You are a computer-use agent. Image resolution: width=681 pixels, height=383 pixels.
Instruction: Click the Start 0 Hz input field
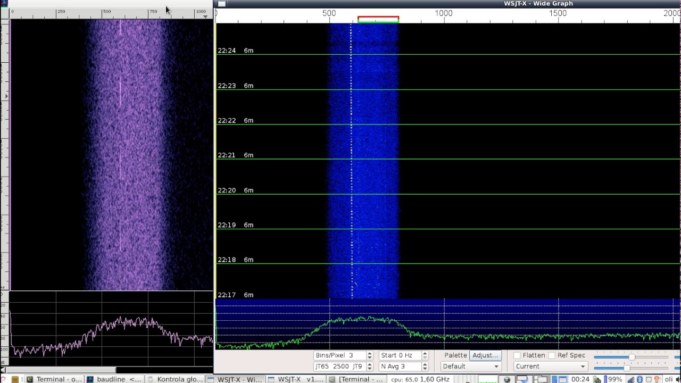[400, 355]
